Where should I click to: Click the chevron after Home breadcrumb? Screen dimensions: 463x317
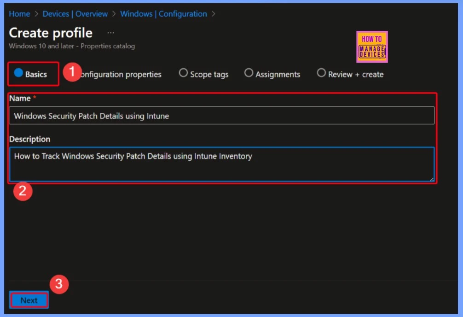tap(36, 14)
